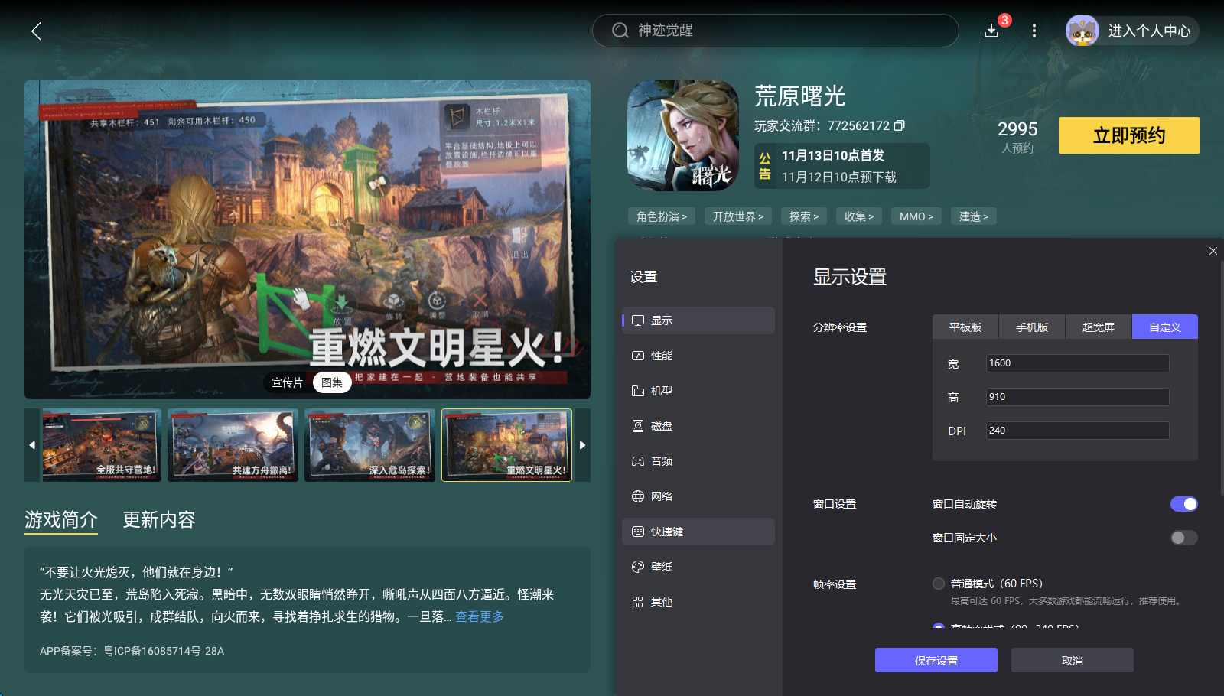The height and width of the screenshot is (696, 1224).
Task: Switch to the 更新内容 tab
Action: coord(158,520)
